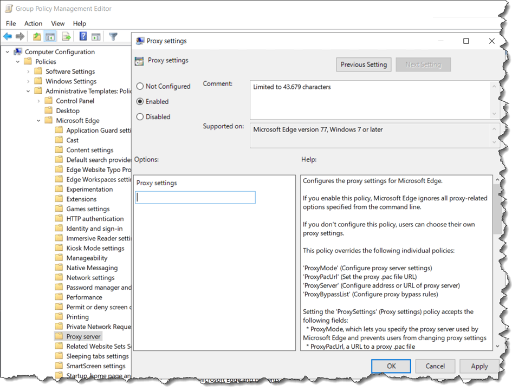The width and height of the screenshot is (512, 391).
Task: Apply the proxy setting changes
Action: [479, 366]
